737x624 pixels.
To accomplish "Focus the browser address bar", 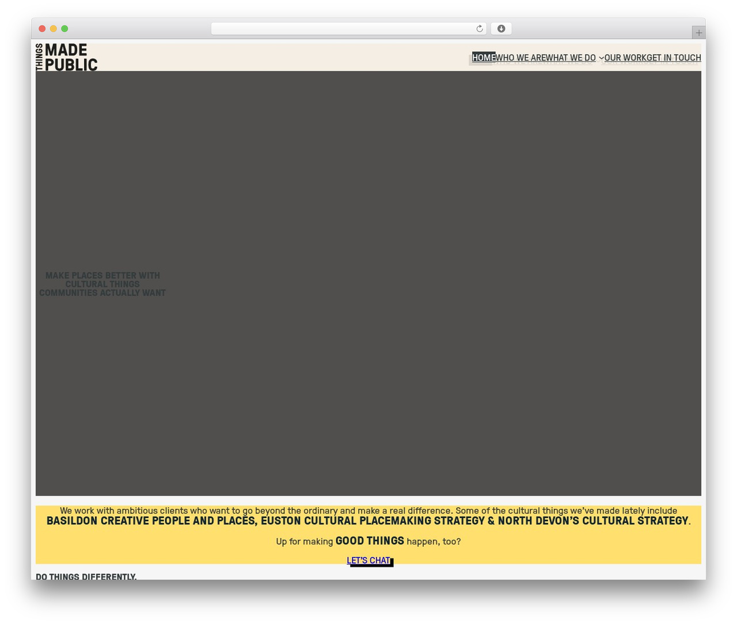I will 348,29.
